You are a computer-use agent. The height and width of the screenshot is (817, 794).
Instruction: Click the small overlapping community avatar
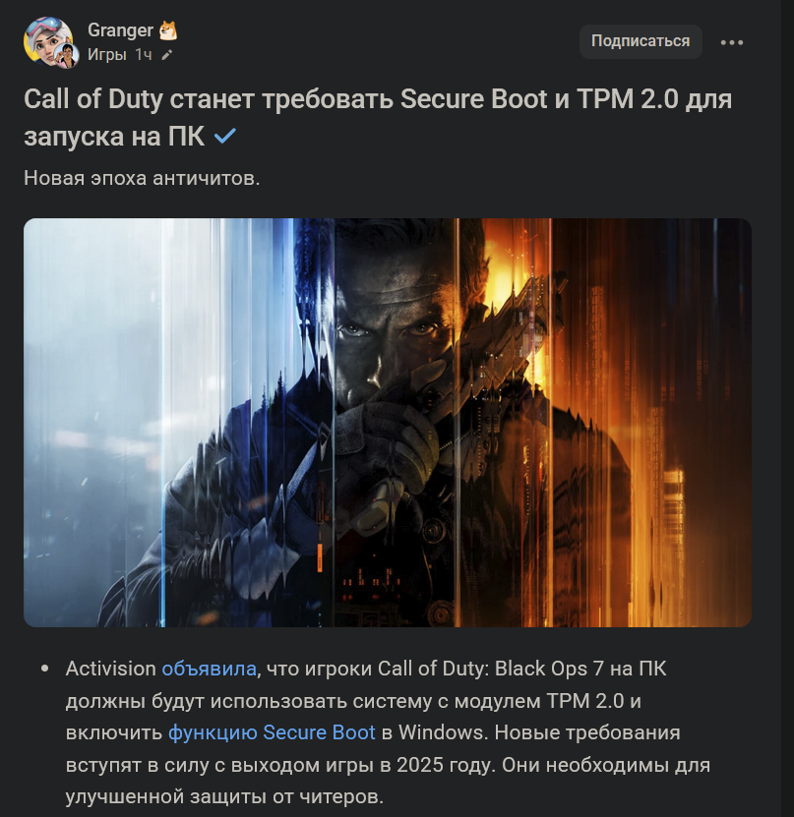pos(67,56)
